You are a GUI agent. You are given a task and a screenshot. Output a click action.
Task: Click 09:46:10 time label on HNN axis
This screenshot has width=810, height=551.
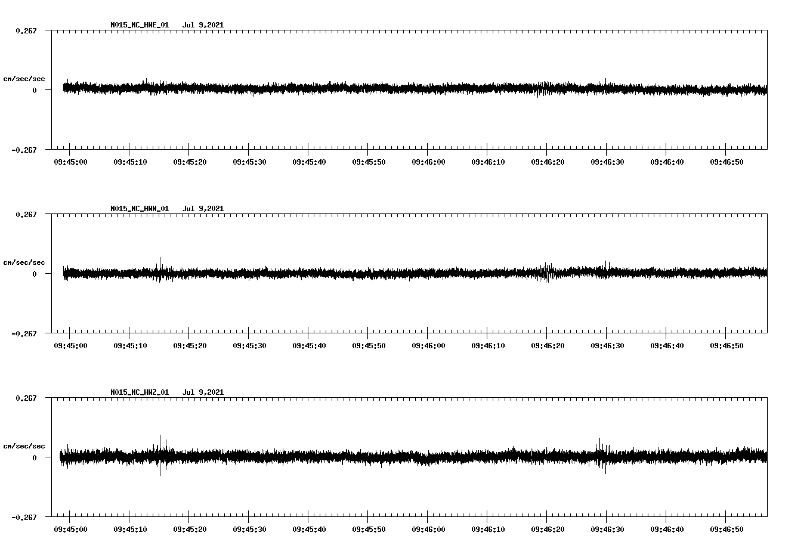(488, 345)
